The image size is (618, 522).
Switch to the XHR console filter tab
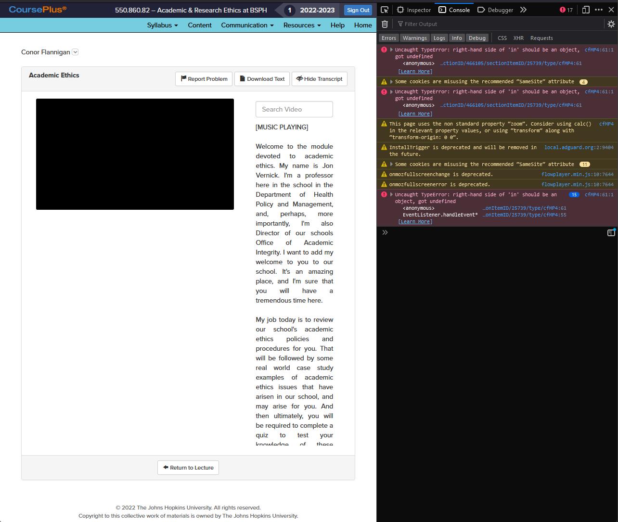(518, 38)
